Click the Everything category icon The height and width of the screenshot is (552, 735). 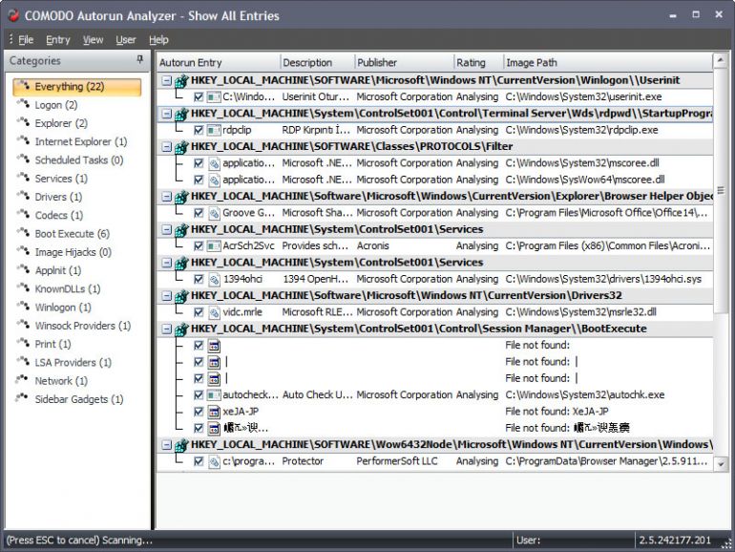pyautogui.click(x=23, y=87)
